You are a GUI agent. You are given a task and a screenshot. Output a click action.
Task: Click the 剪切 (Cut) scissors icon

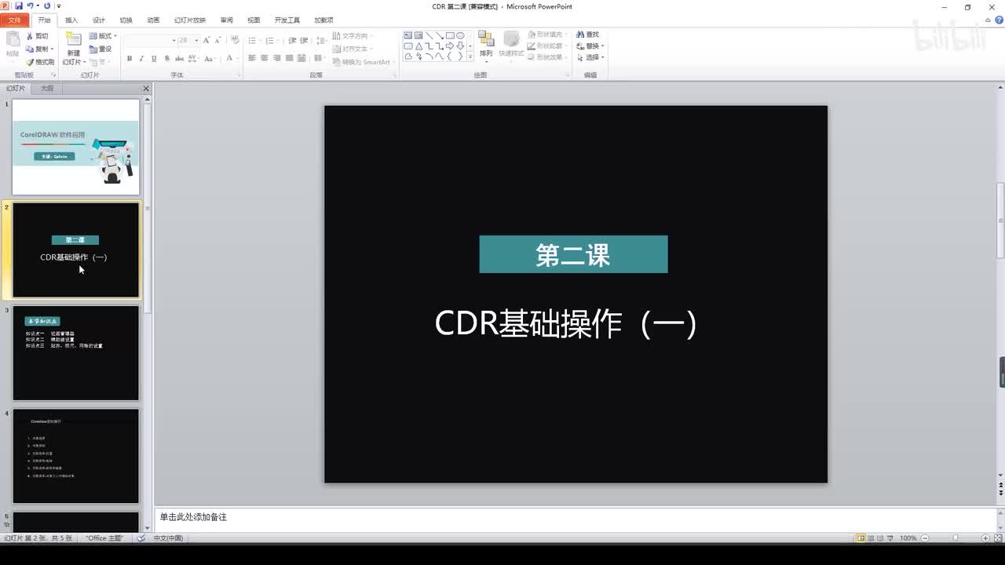(x=30, y=36)
